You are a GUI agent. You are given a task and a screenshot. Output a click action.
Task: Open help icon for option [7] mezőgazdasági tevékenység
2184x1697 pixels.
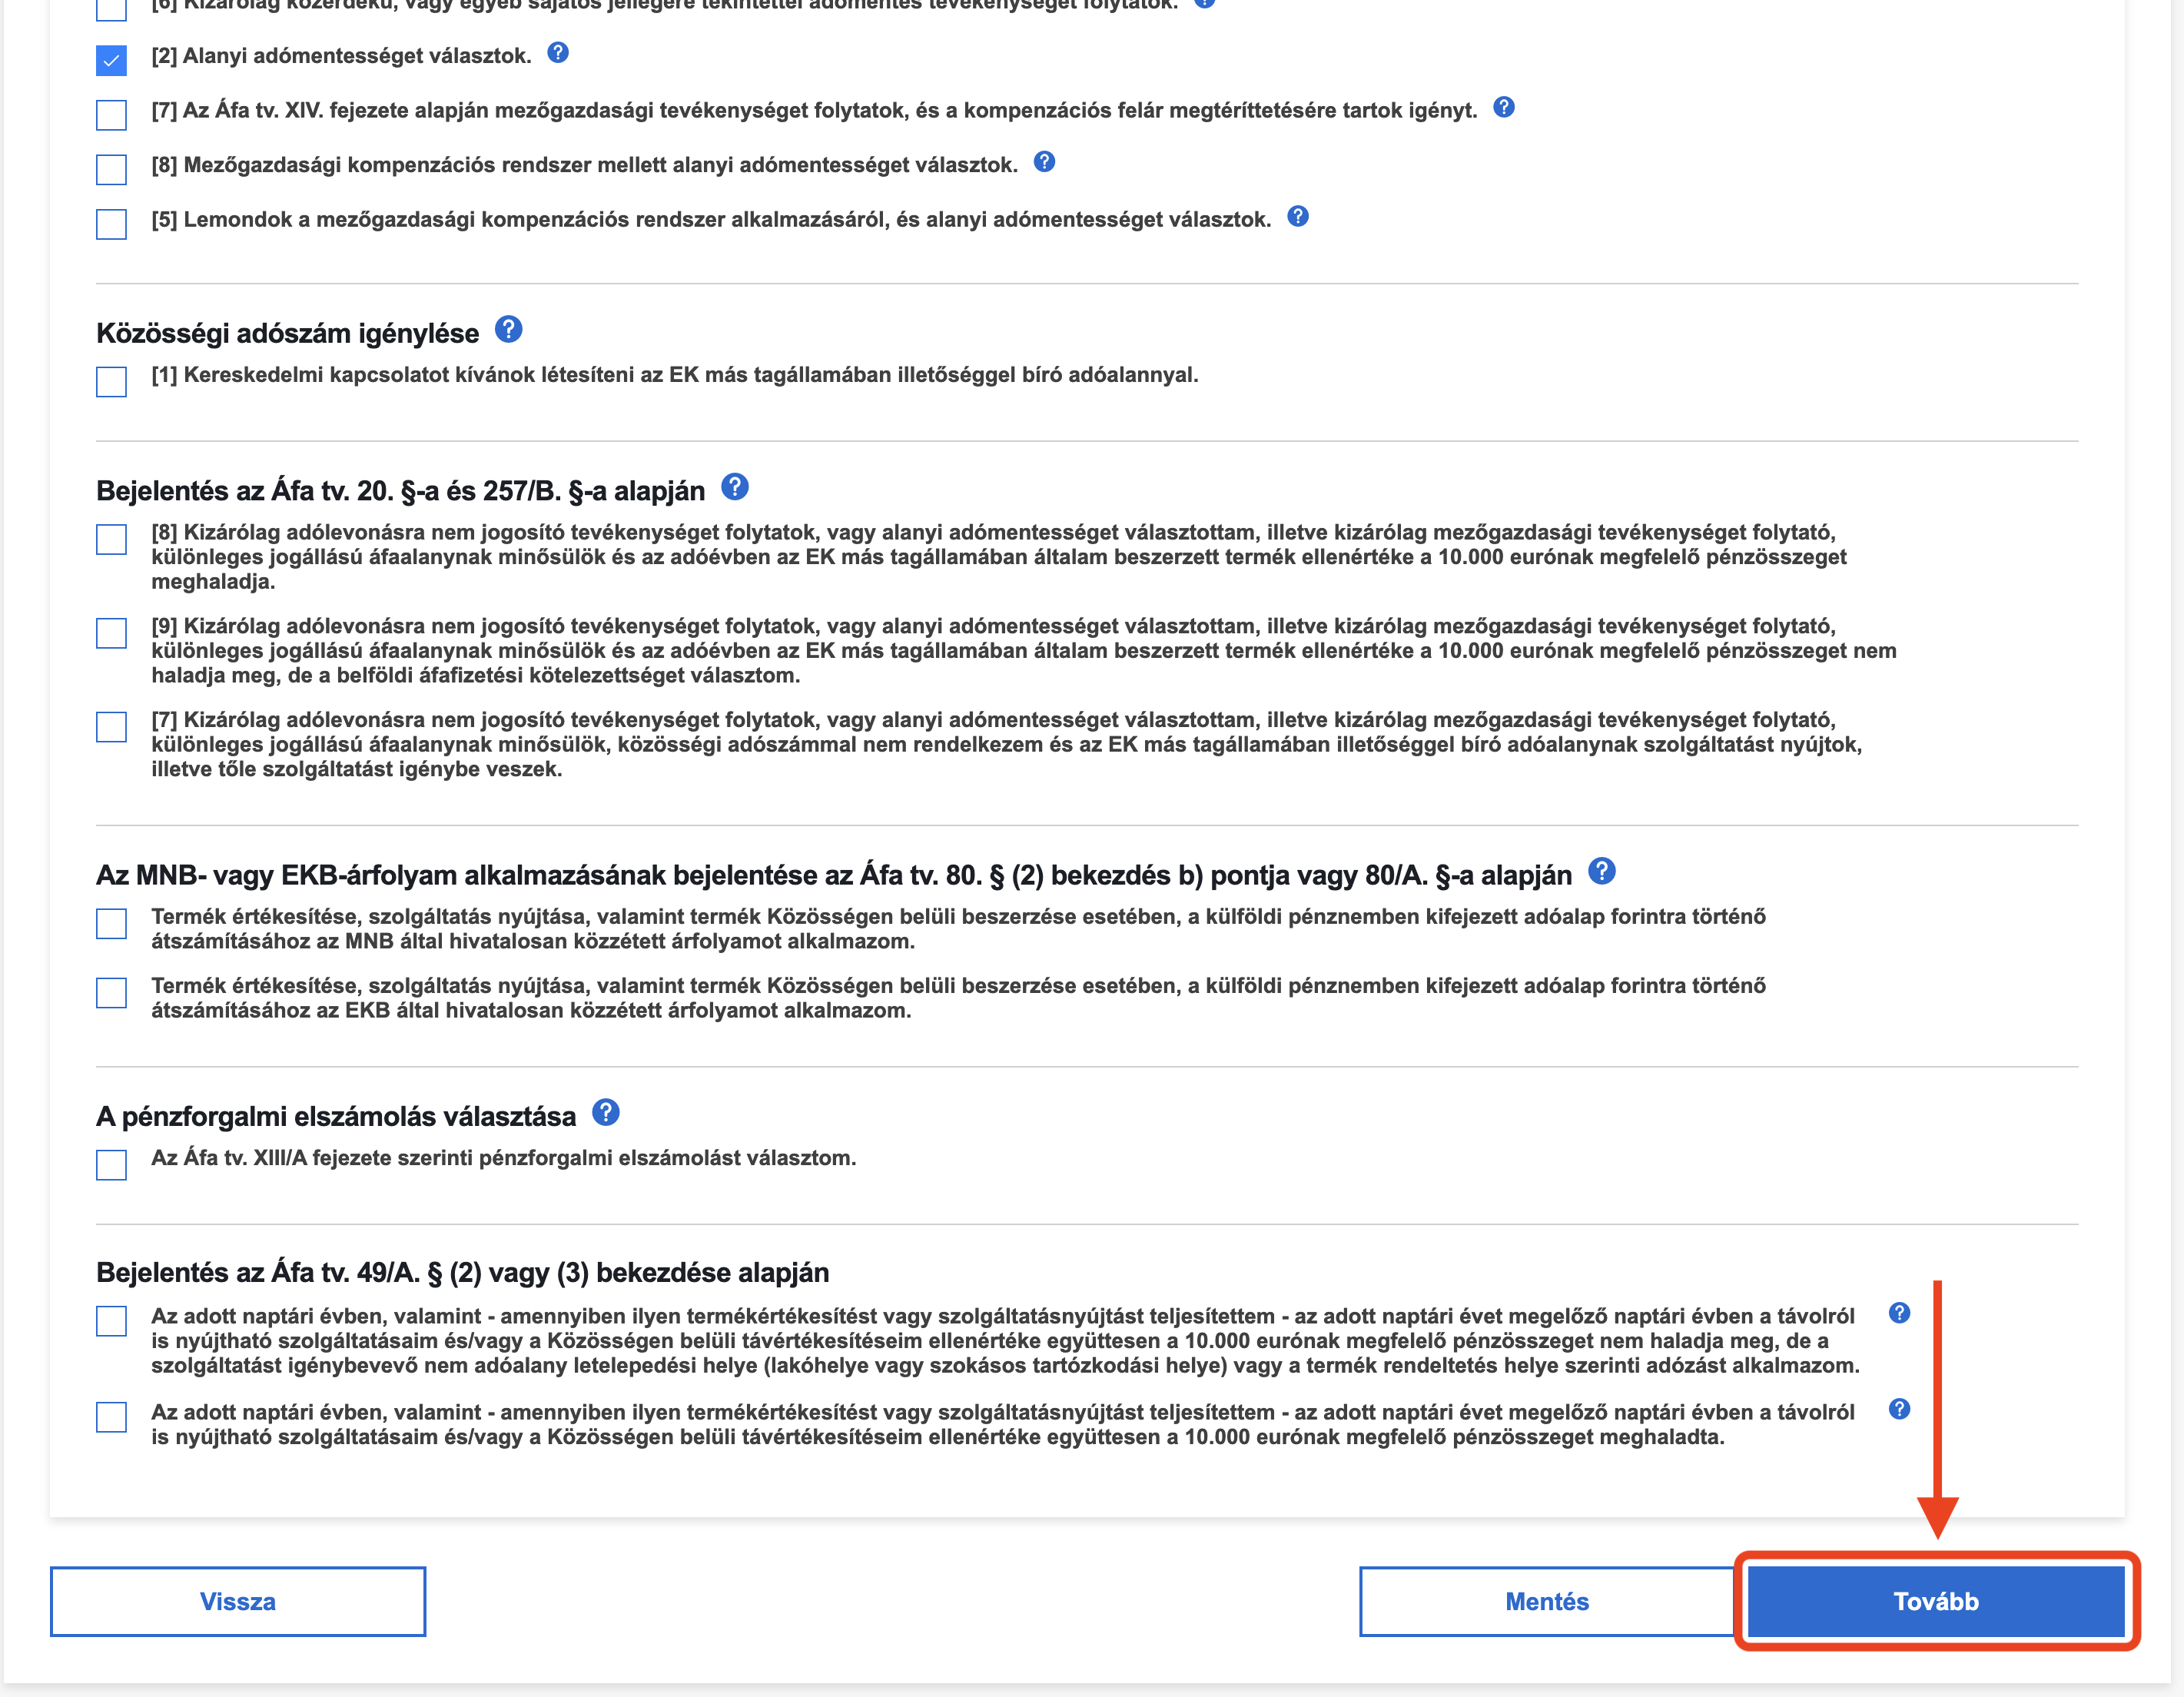(x=1504, y=107)
